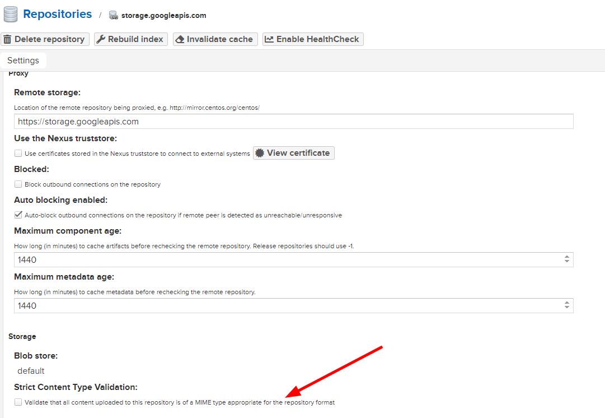The height and width of the screenshot is (418, 605).
Task: Click the 'default' blob store value
Action: [31, 371]
